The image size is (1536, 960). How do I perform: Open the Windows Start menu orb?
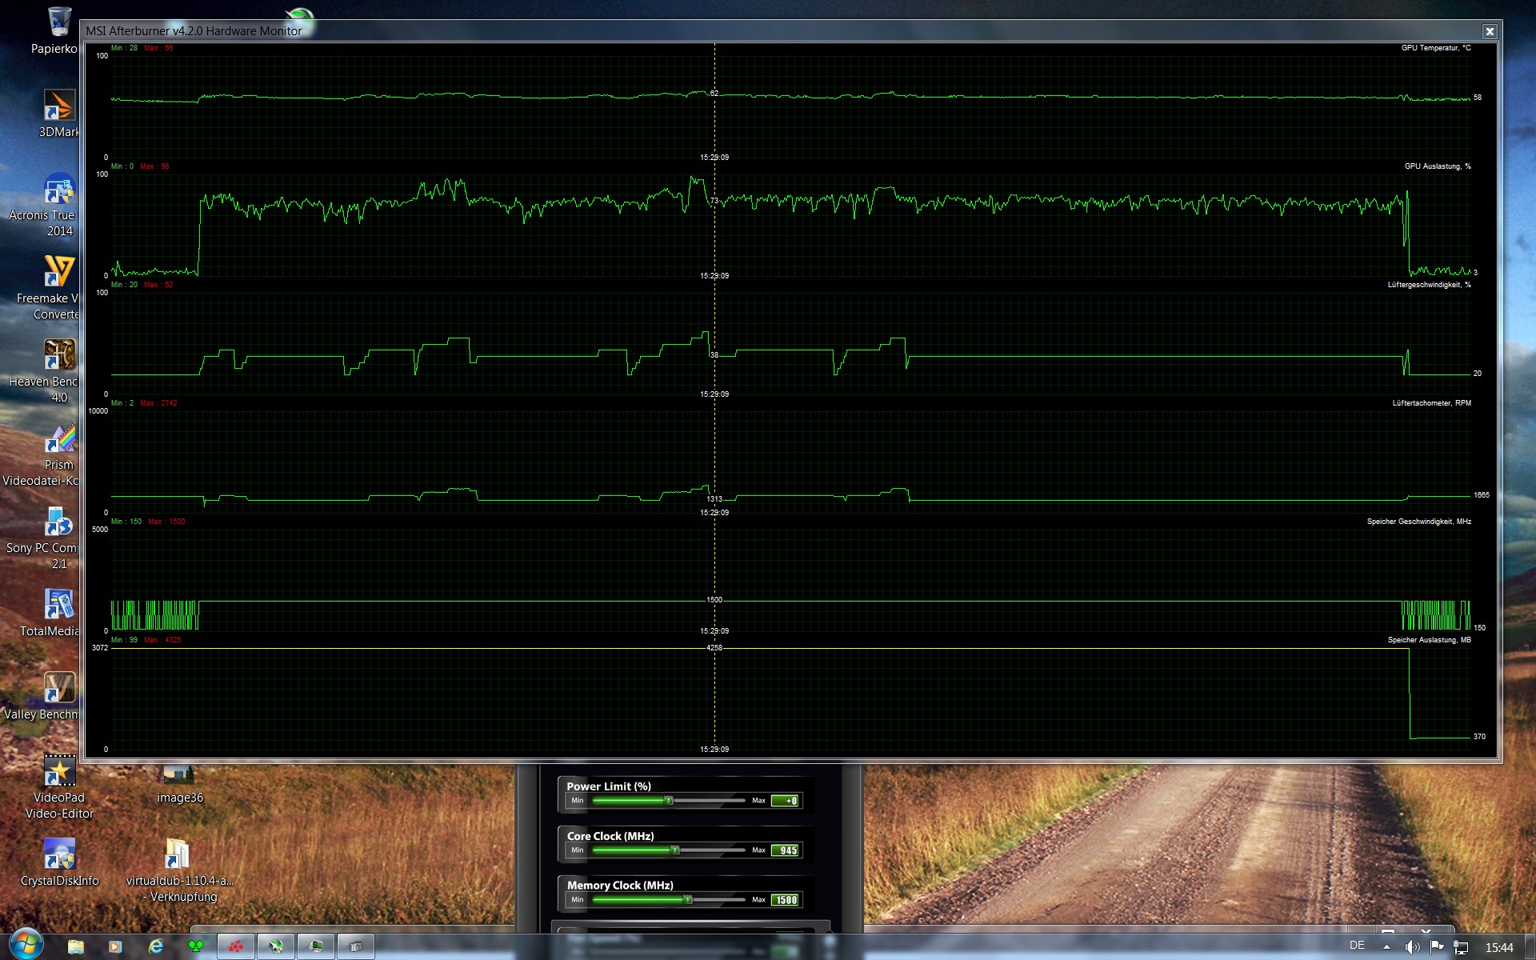coord(26,945)
